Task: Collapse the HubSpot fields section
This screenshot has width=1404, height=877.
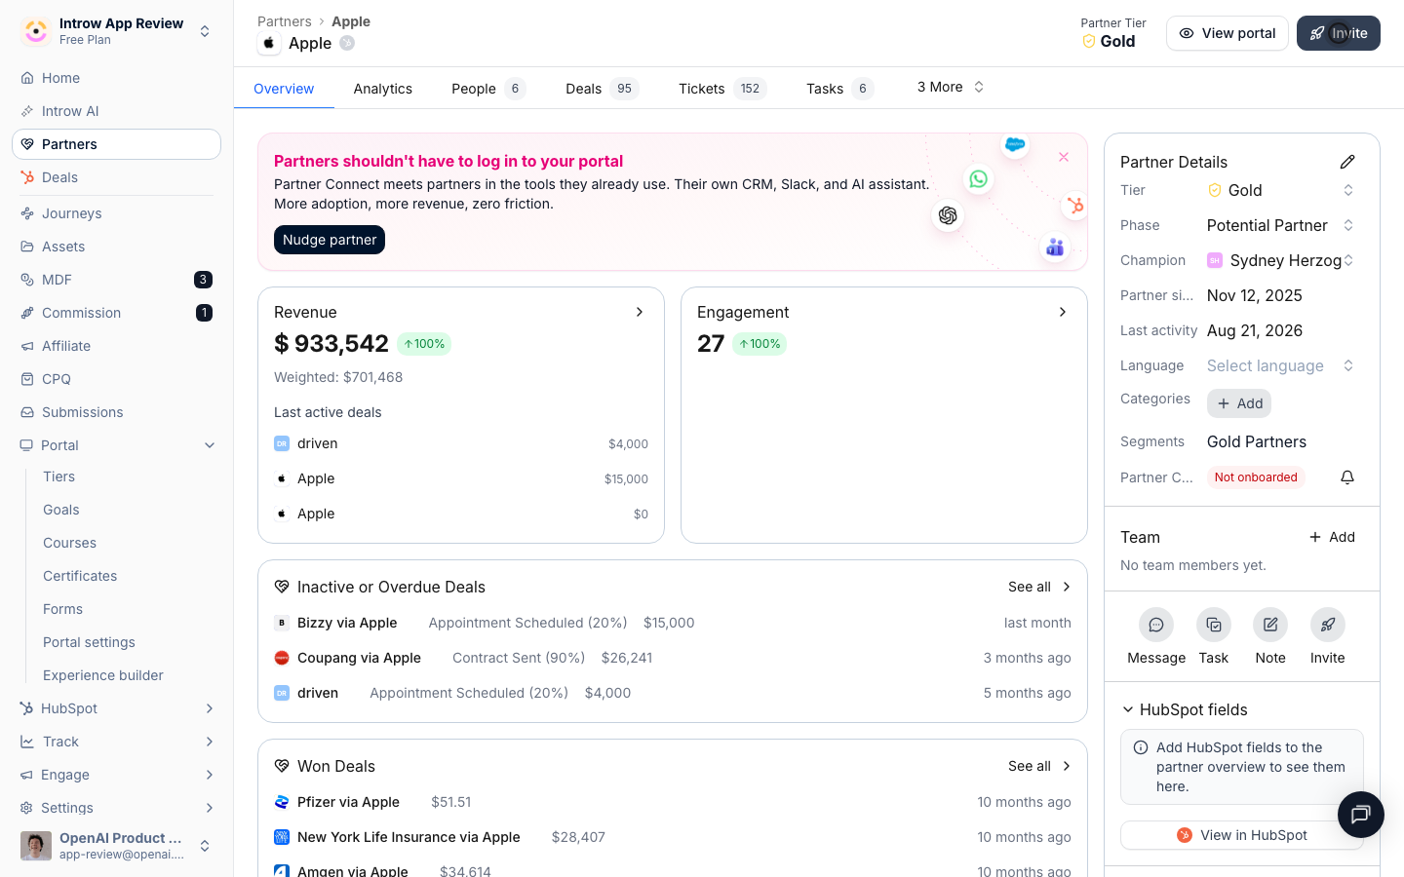Action: [1128, 709]
